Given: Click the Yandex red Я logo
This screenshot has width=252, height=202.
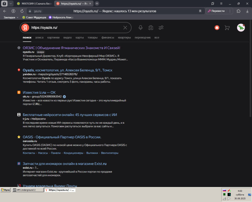Looking at the screenshot, I should point(25,28).
